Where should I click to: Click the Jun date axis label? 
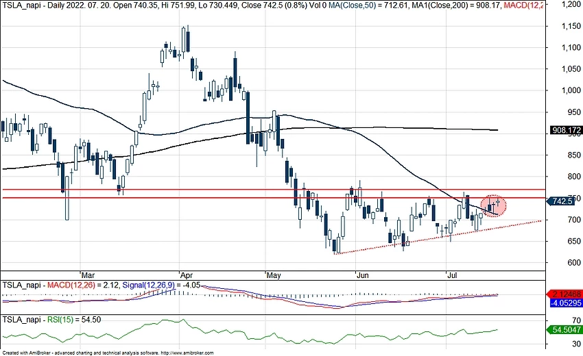click(x=363, y=275)
